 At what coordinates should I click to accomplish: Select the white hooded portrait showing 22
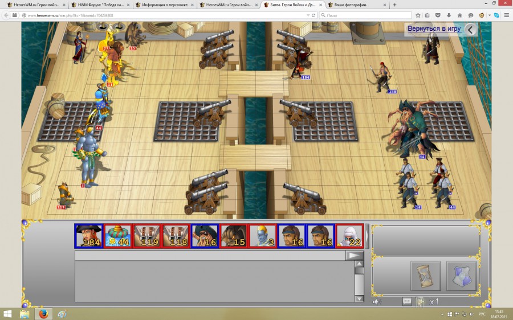(349, 236)
